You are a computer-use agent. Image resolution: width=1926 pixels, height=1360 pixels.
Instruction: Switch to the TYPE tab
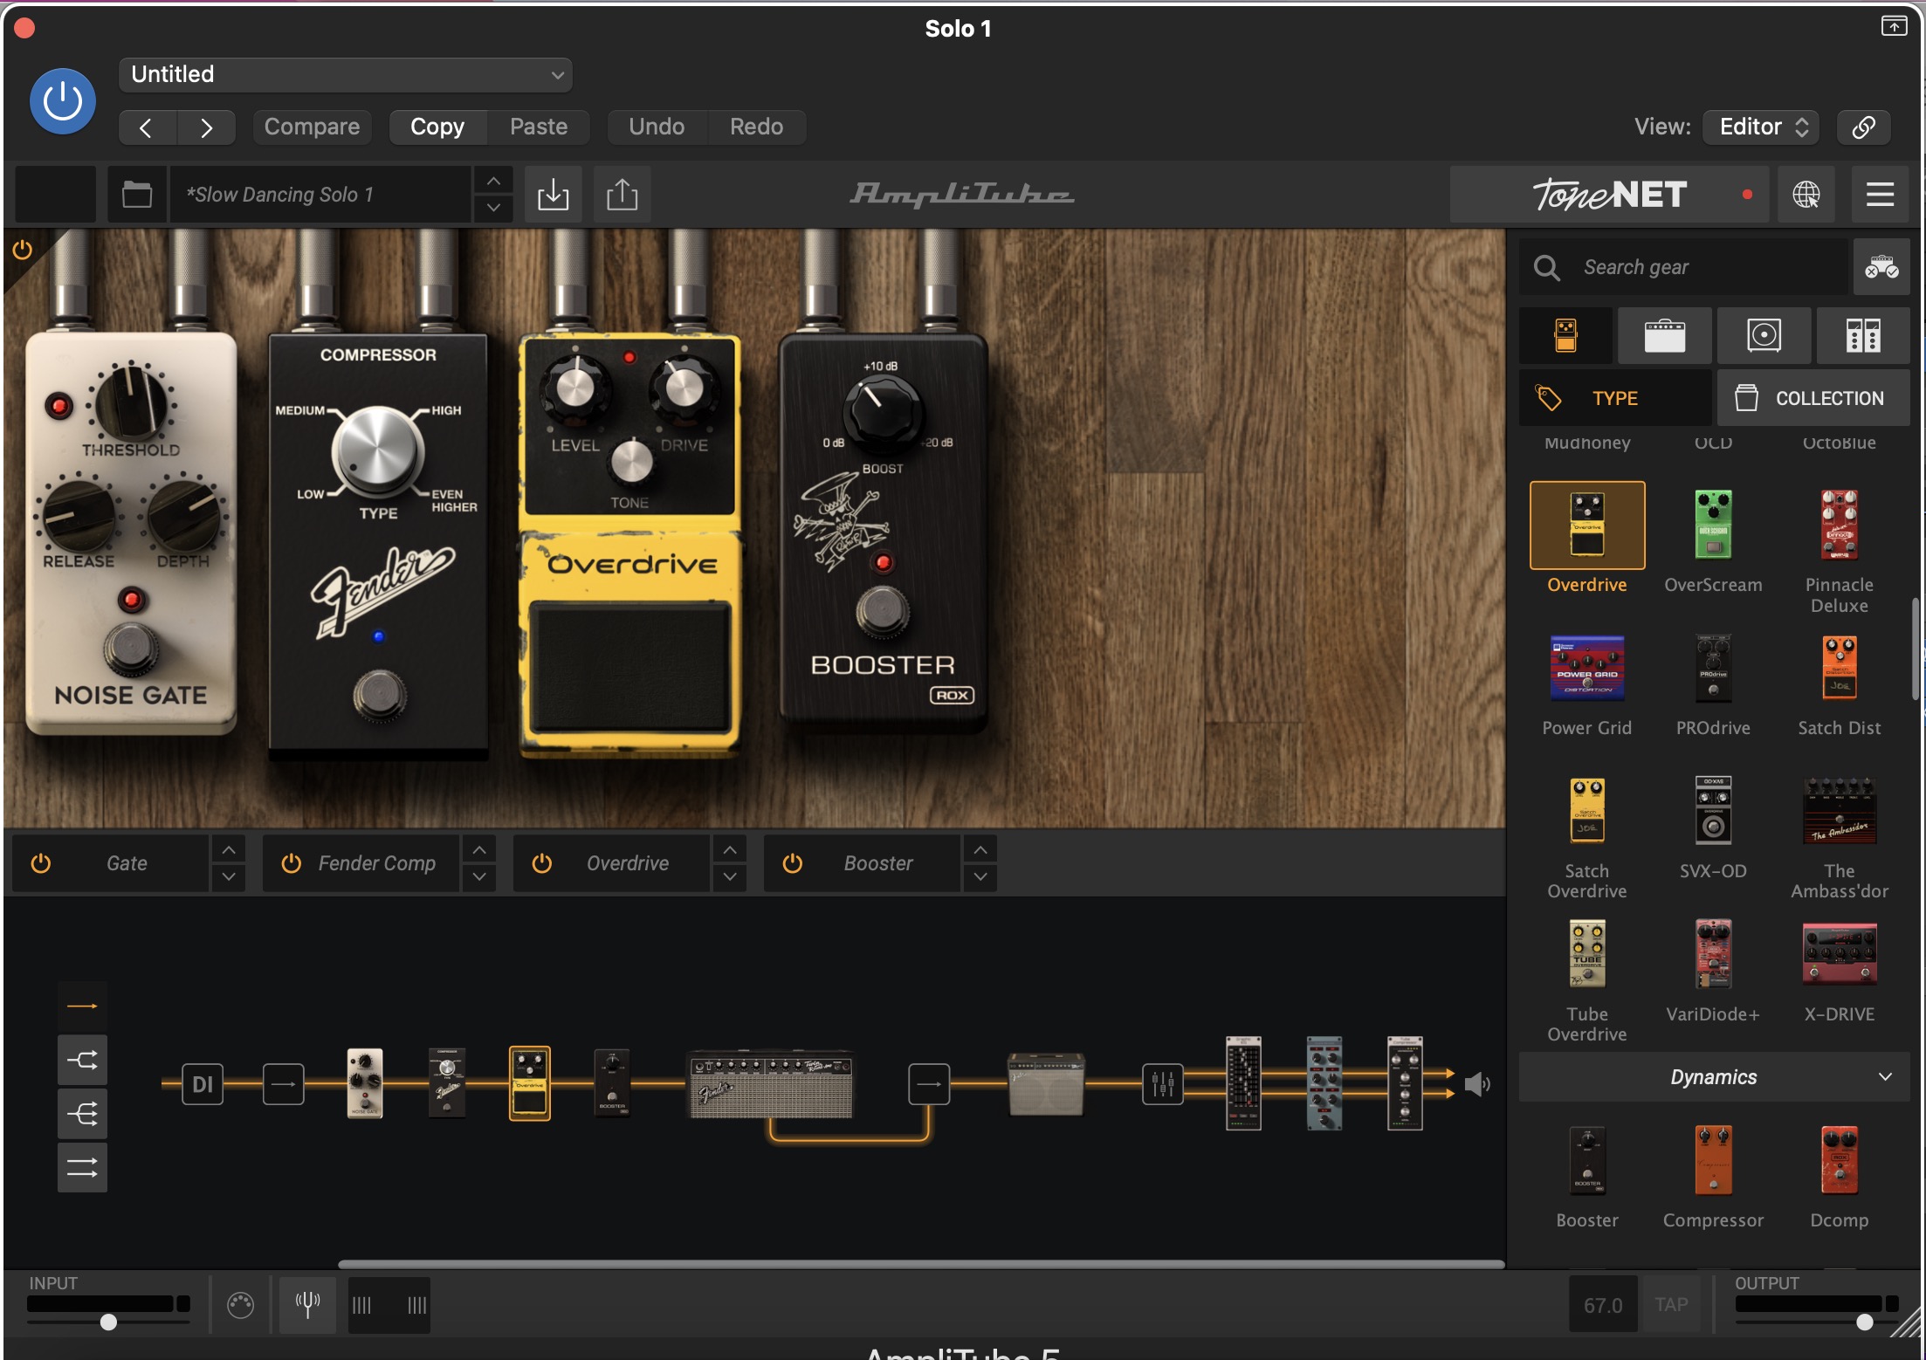click(1614, 398)
